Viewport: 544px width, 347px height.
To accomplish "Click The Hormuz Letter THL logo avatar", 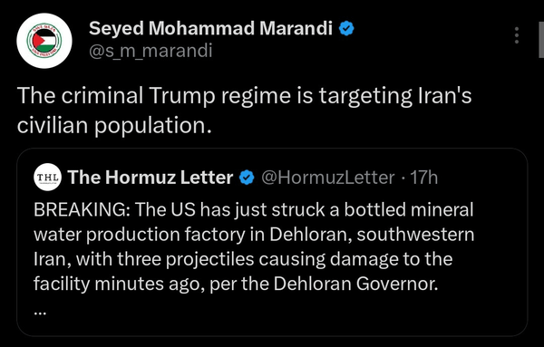I will pyautogui.click(x=47, y=178).
